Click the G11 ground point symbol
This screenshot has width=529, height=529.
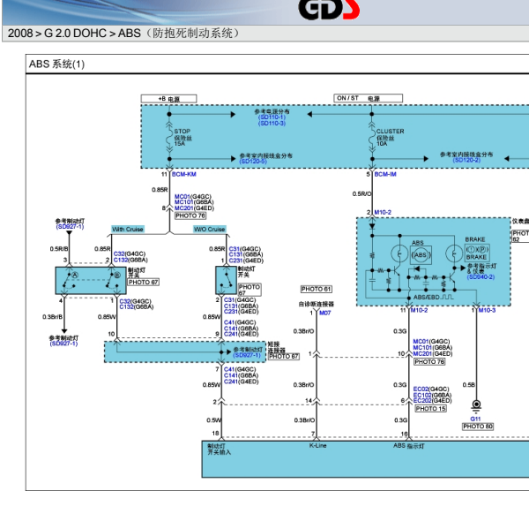[x=476, y=405]
